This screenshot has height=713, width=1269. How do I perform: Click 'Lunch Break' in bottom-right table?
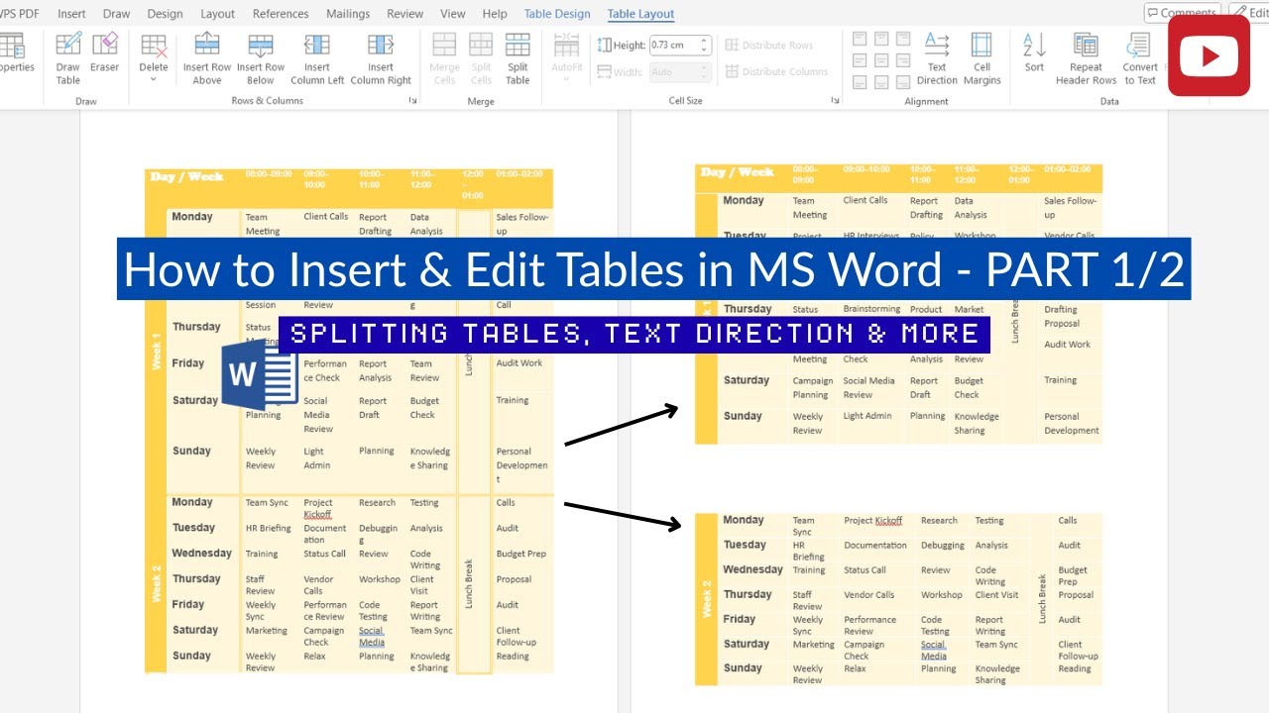coord(1042,599)
